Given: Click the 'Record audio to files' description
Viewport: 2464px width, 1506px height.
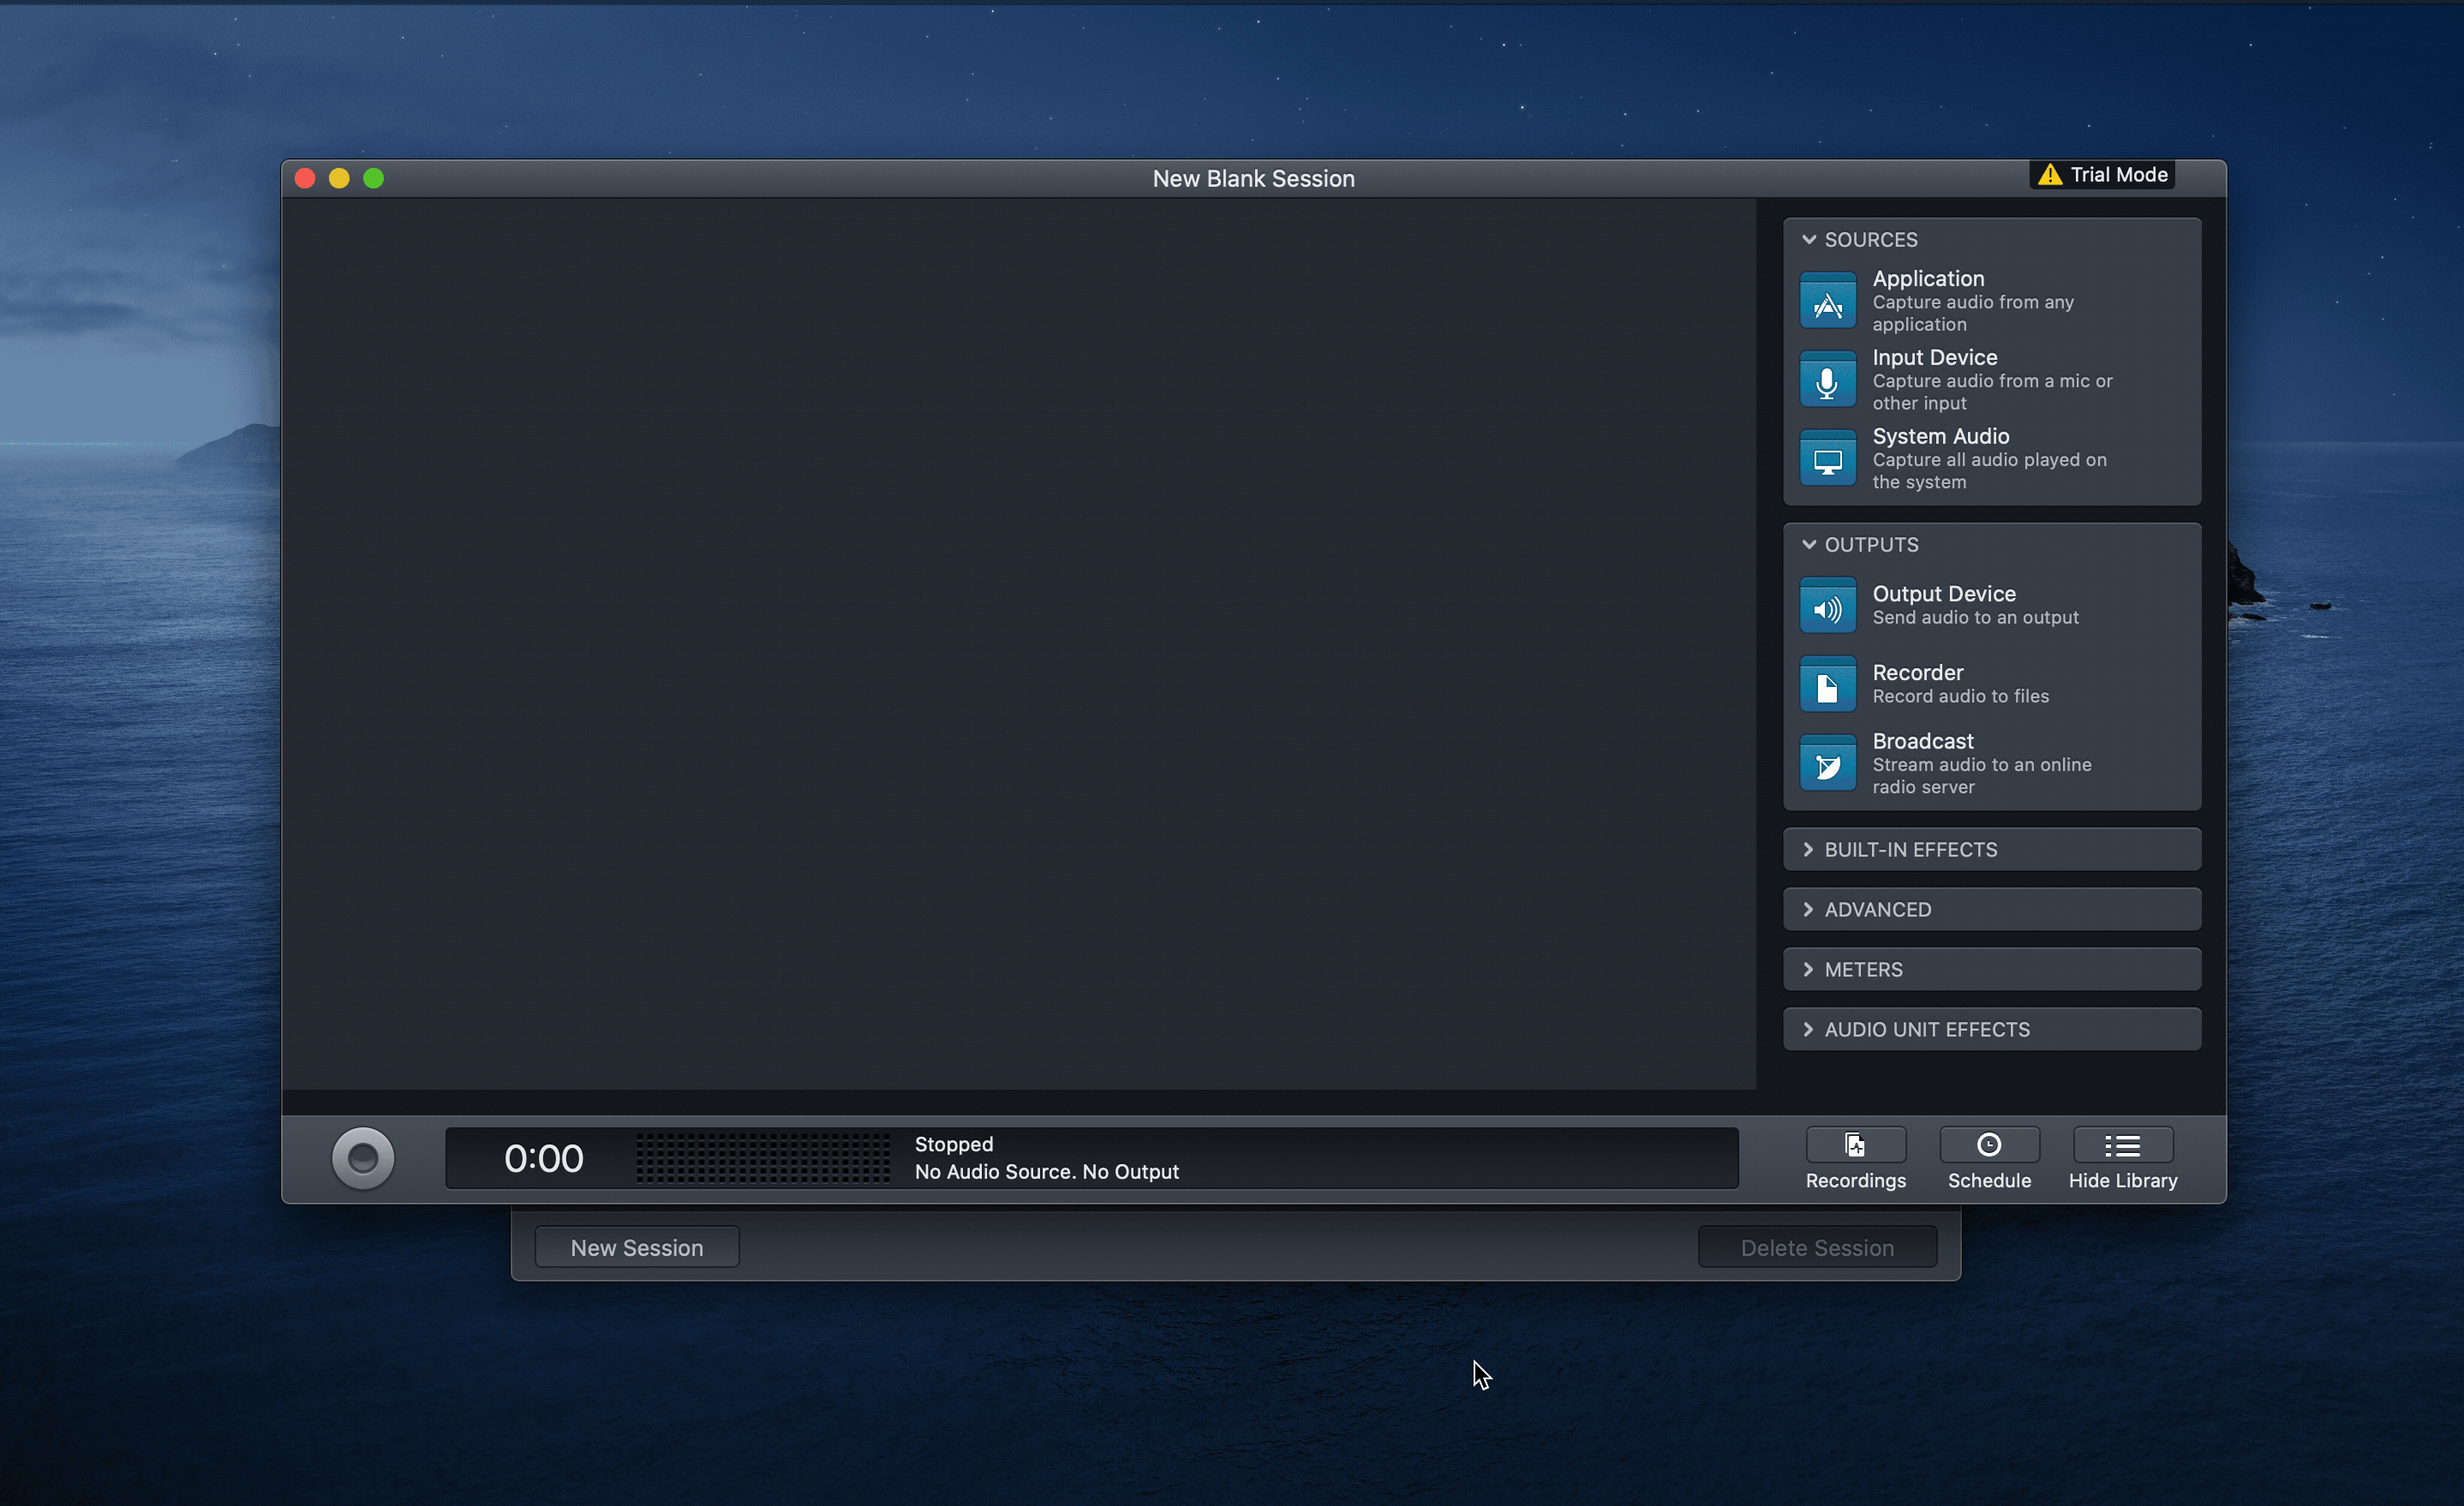Looking at the screenshot, I should (x=1960, y=697).
